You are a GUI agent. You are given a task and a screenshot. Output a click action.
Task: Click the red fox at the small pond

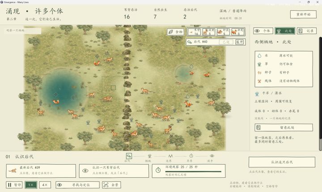pos(191,73)
